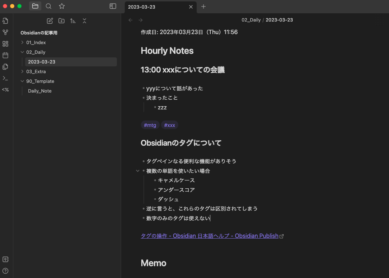The width and height of the screenshot is (389, 278).
Task: Change the sort order icon
Action: click(x=73, y=21)
